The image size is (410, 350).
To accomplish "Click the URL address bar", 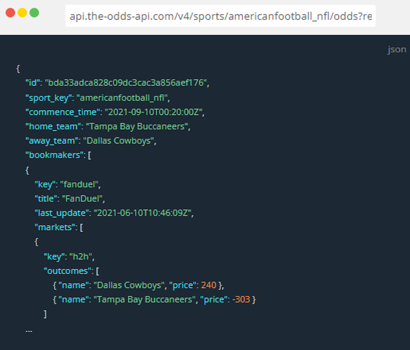I will pyautogui.click(x=221, y=16).
